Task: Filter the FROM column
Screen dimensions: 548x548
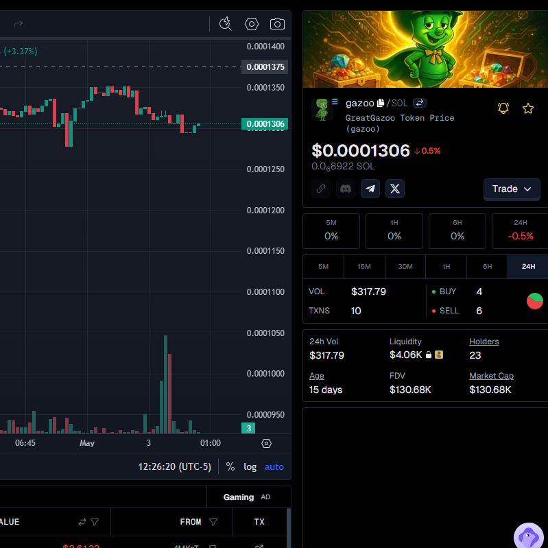Action: (x=213, y=522)
